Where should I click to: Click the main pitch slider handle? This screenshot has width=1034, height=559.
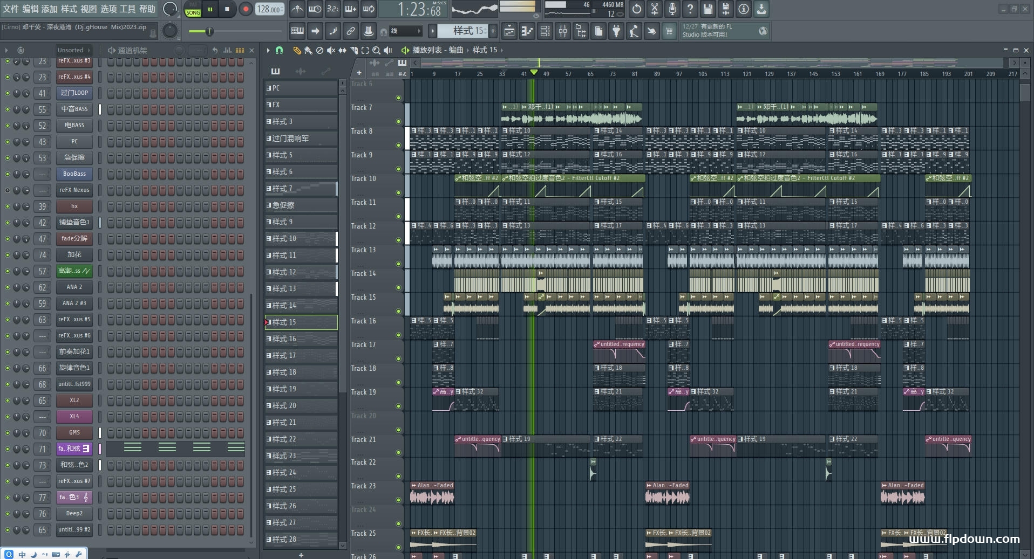(209, 31)
